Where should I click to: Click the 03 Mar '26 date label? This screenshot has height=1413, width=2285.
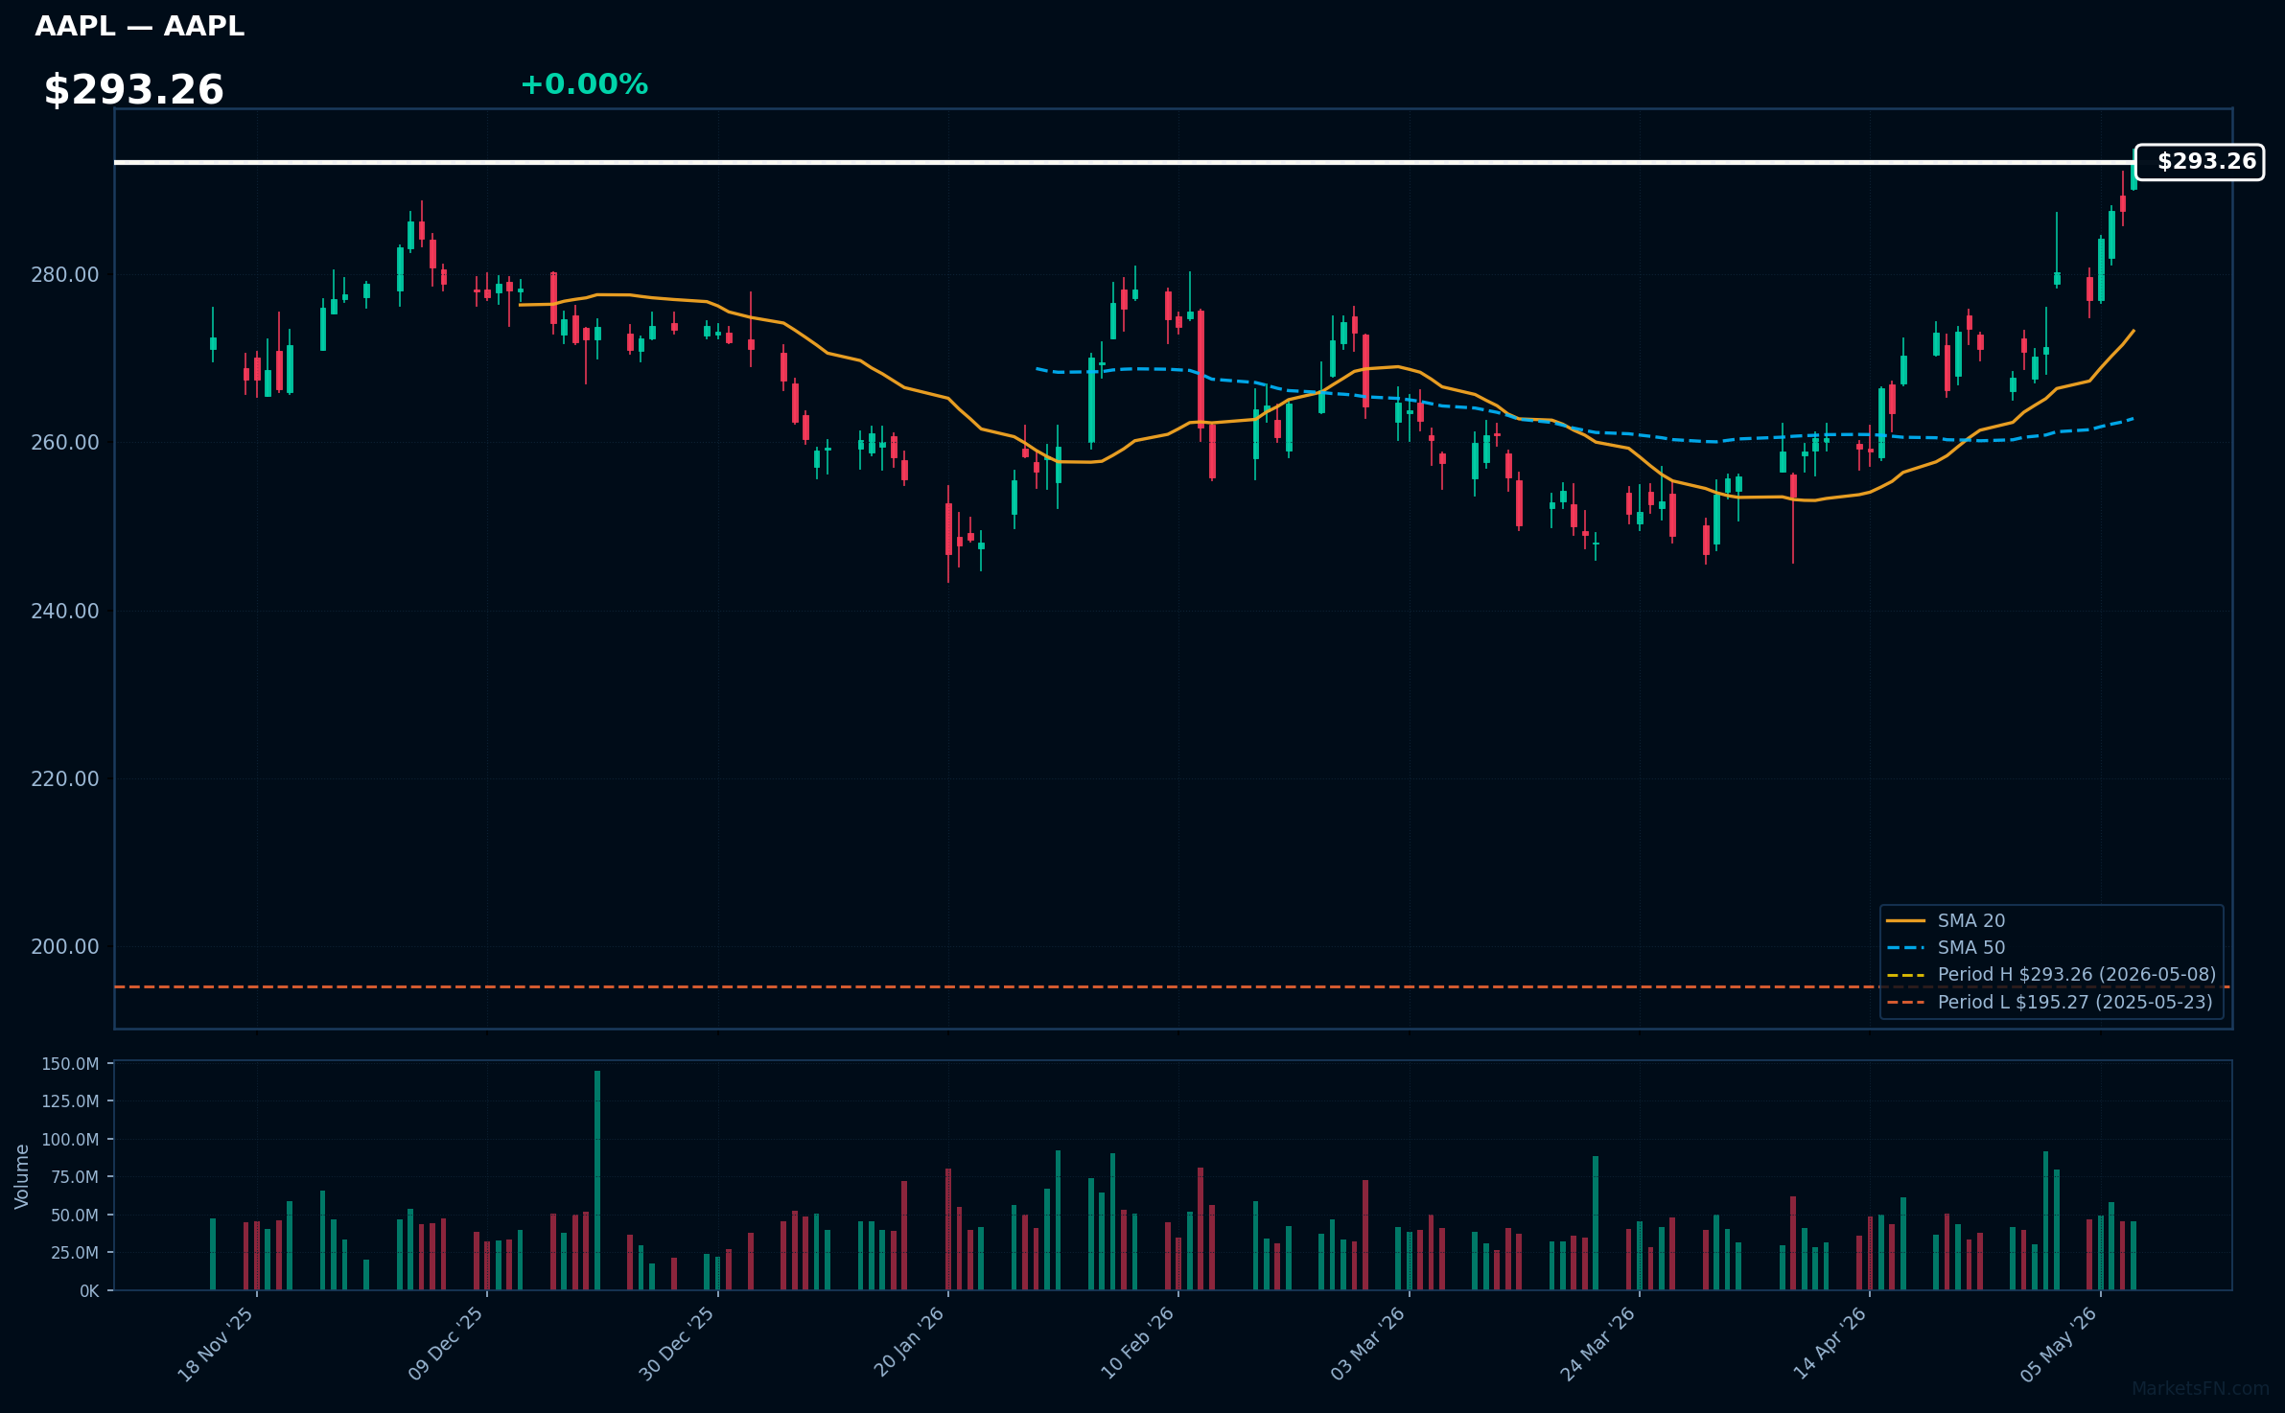[1368, 1344]
